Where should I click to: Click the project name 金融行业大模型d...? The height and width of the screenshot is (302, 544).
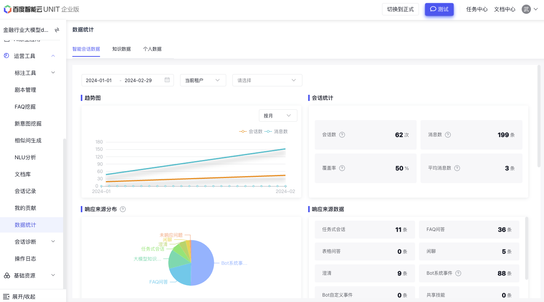26,30
